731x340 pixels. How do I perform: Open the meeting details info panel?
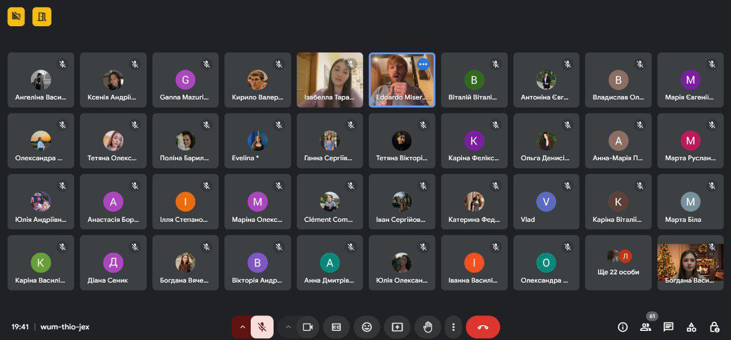point(622,327)
